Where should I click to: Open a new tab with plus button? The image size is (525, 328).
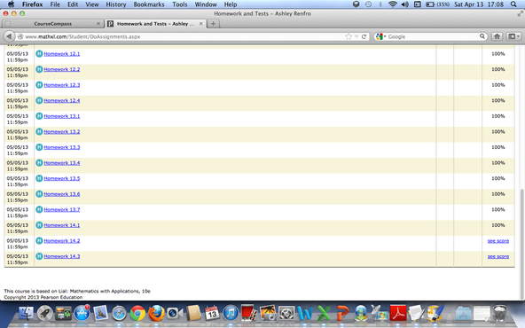[213, 24]
